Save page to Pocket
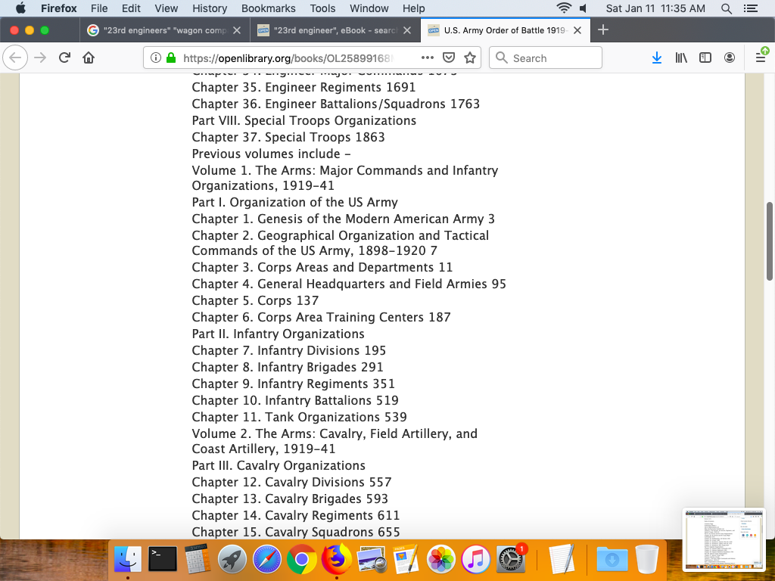Viewport: 775px width, 581px height. pos(449,58)
